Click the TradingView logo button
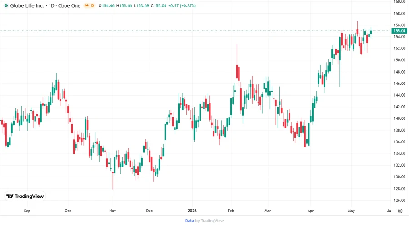The height and width of the screenshot is (226, 409). 25,196
